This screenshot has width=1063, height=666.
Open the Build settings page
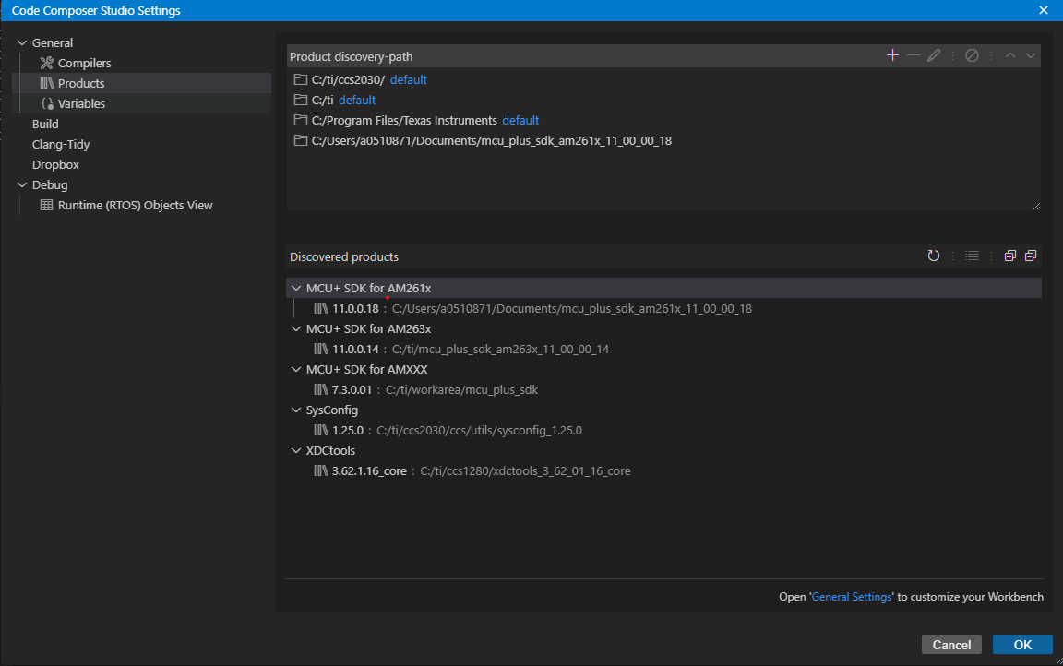(45, 125)
